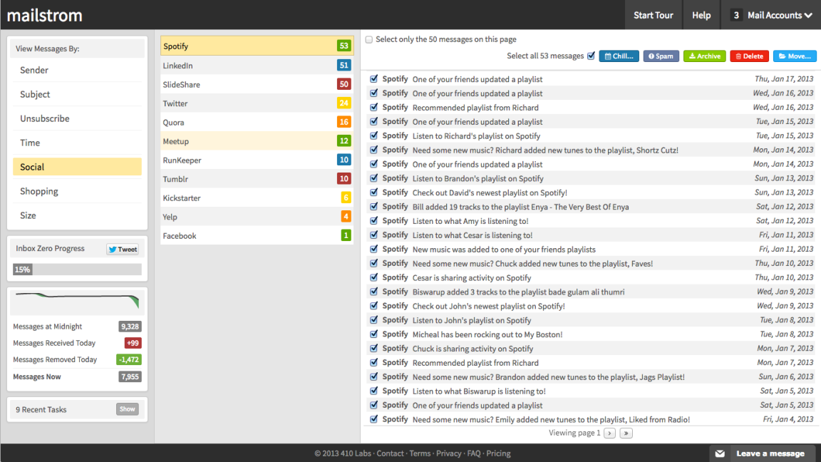The height and width of the screenshot is (462, 821).
Task: Archive all selected messages
Action: pyautogui.click(x=704, y=56)
